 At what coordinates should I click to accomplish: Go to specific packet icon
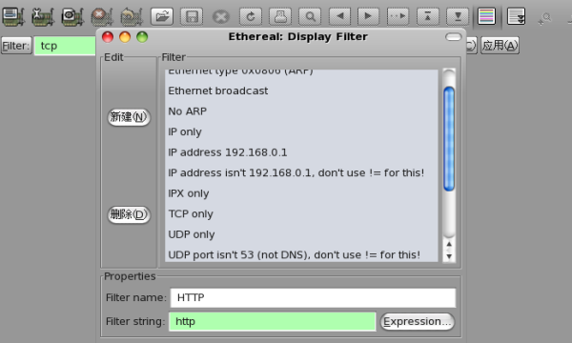(398, 16)
